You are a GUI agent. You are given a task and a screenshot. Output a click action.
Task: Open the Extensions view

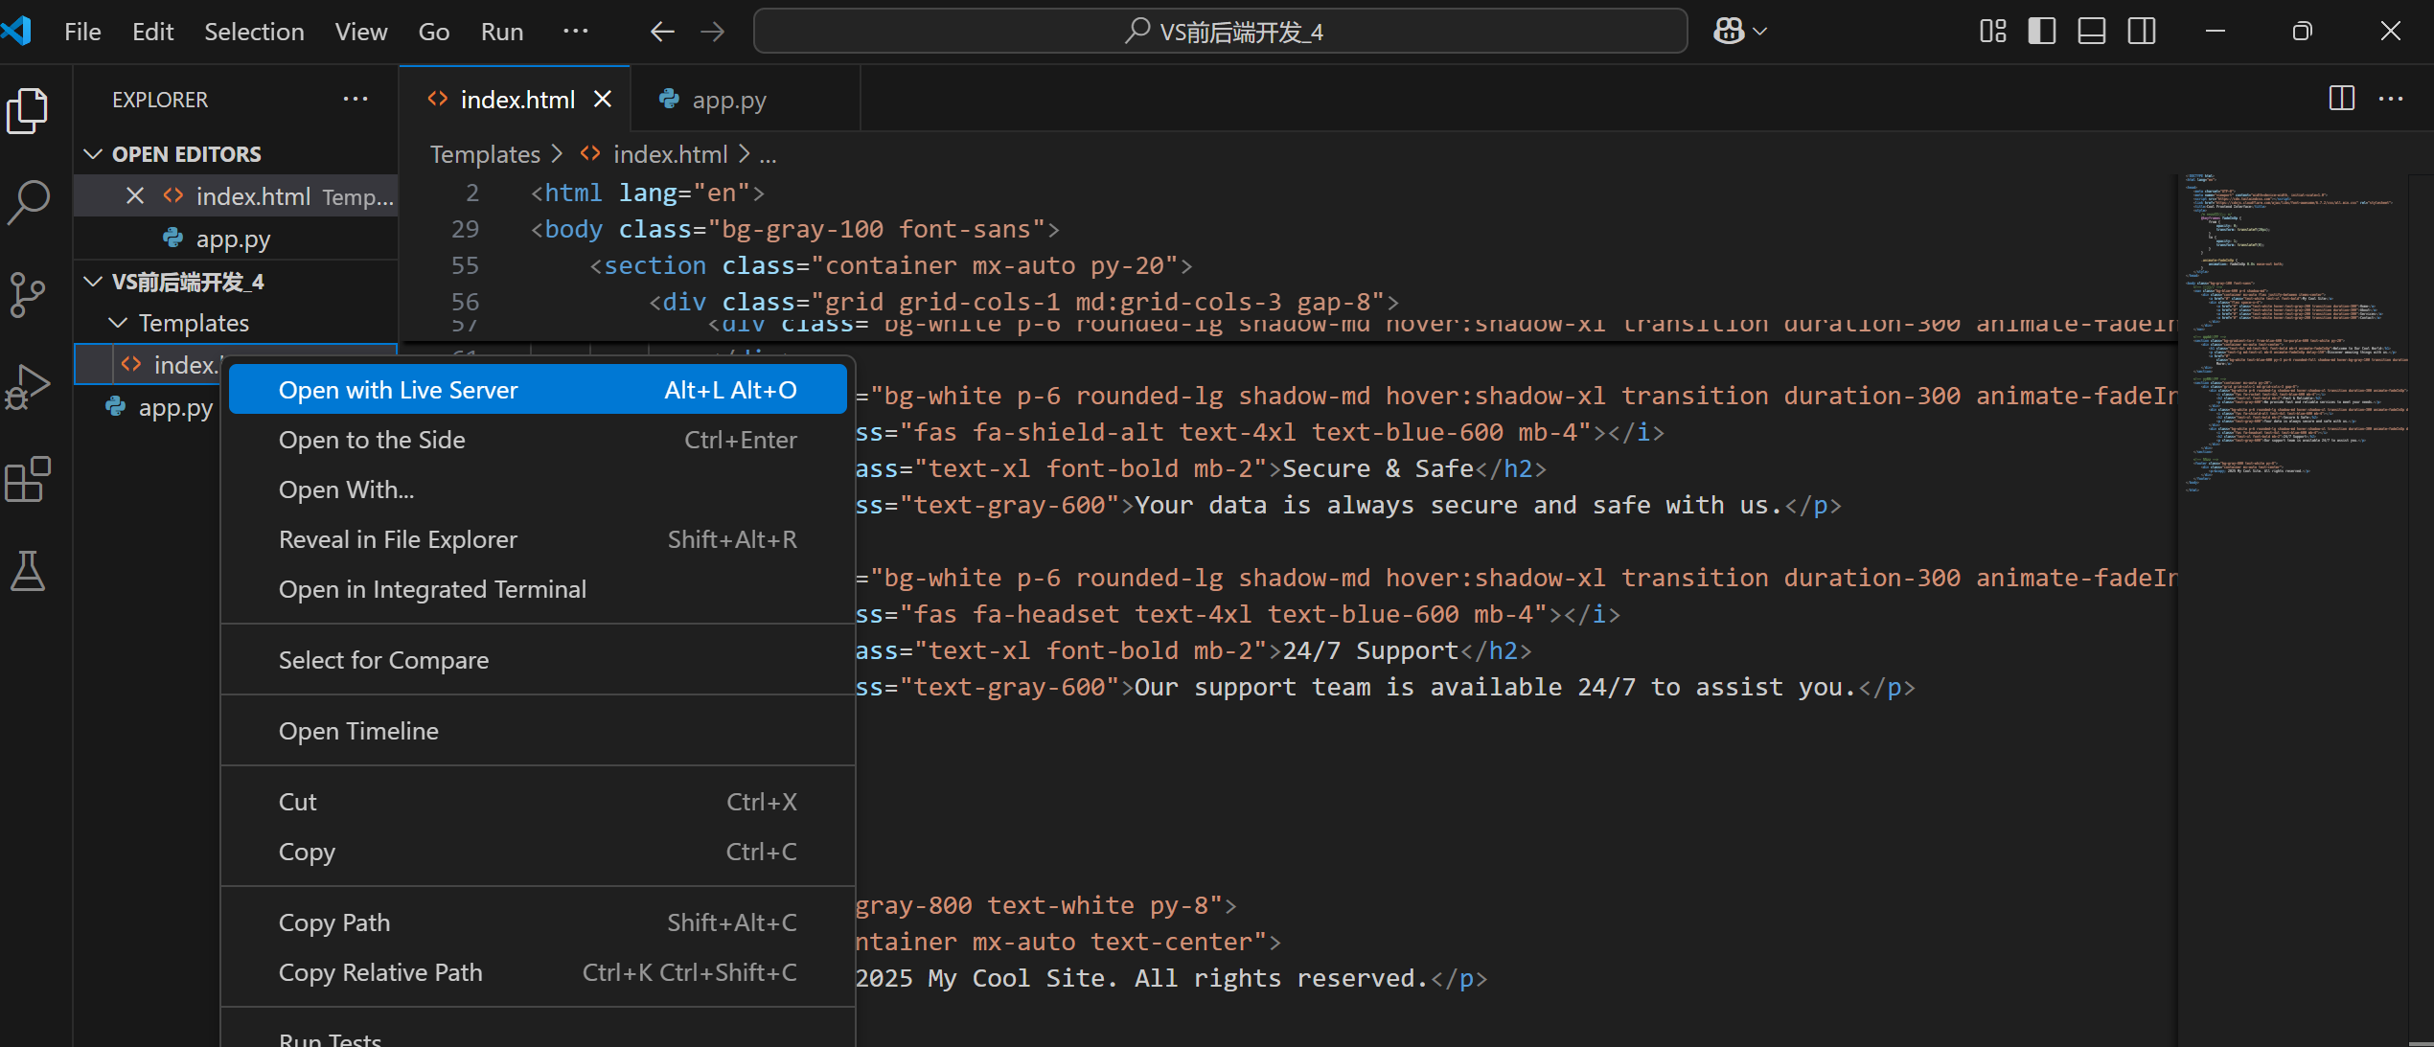[x=29, y=479]
